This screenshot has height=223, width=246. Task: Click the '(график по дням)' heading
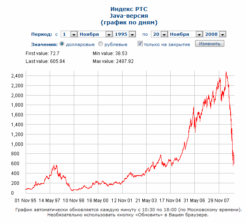129,22
